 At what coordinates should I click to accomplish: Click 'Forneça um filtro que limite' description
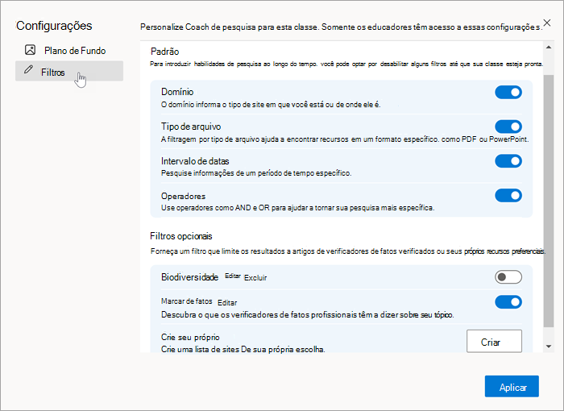pyautogui.click(x=348, y=251)
